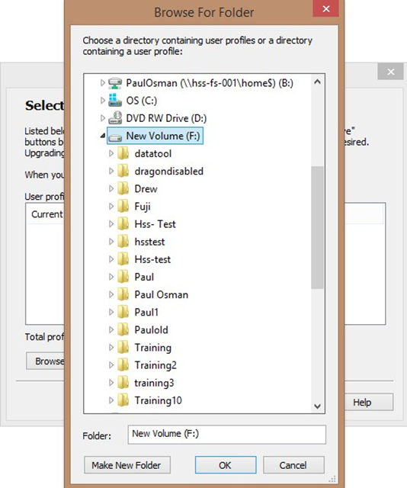Click the scroll down arrow in folder list

tap(317, 406)
